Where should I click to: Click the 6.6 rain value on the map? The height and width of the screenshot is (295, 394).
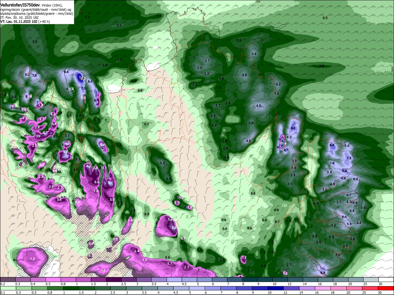[x=344, y=178]
